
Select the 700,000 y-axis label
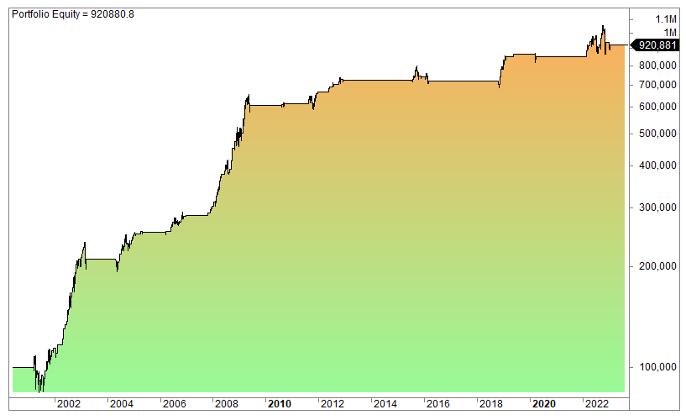[657, 84]
